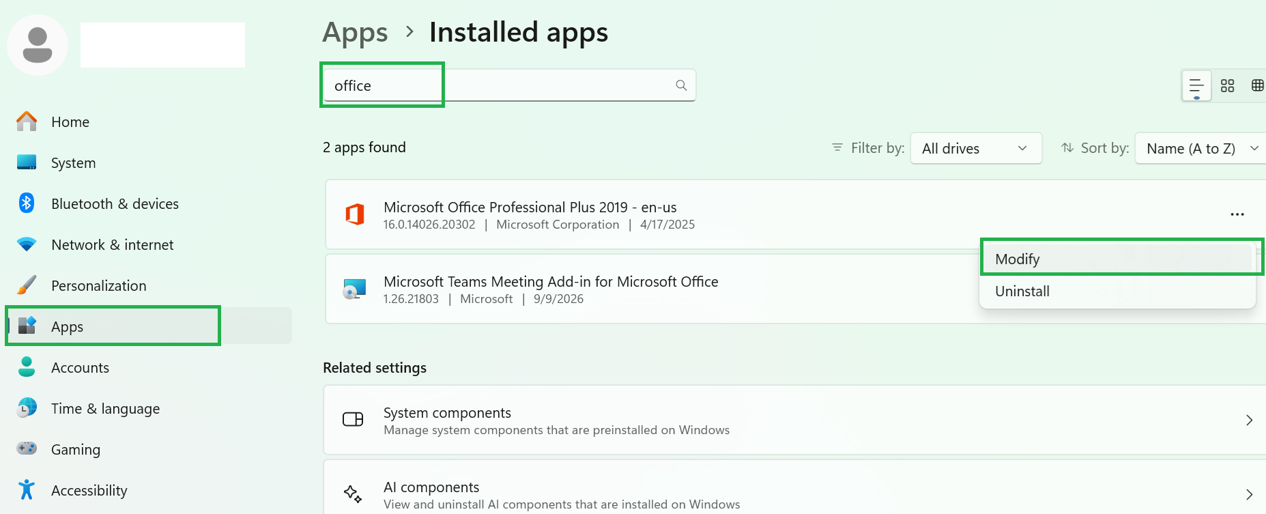
Task: Switch to list view layout icon
Action: point(1196,86)
